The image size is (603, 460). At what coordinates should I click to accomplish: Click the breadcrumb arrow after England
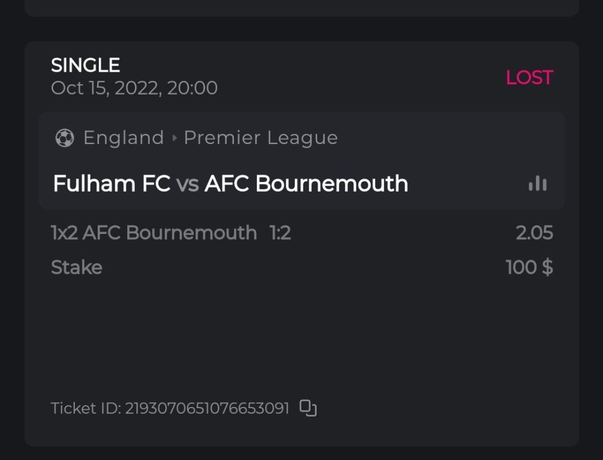pyautogui.click(x=174, y=138)
